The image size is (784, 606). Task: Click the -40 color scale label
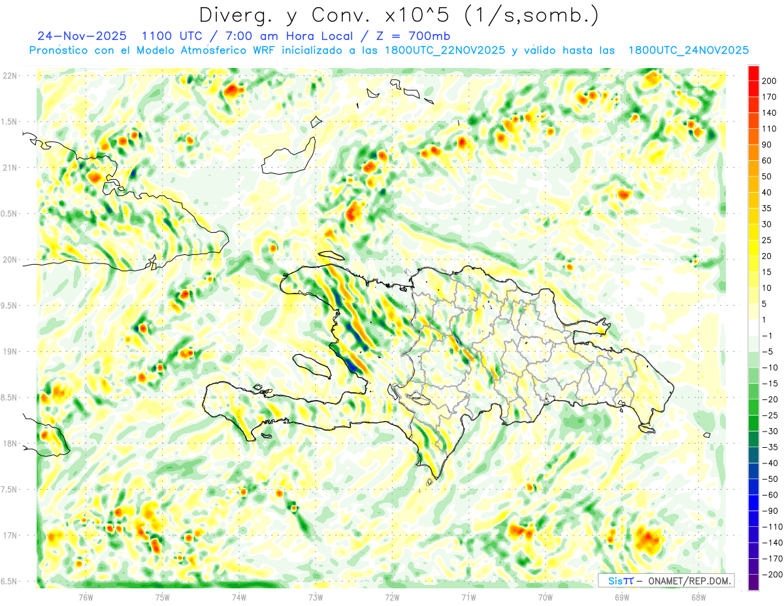point(770,463)
